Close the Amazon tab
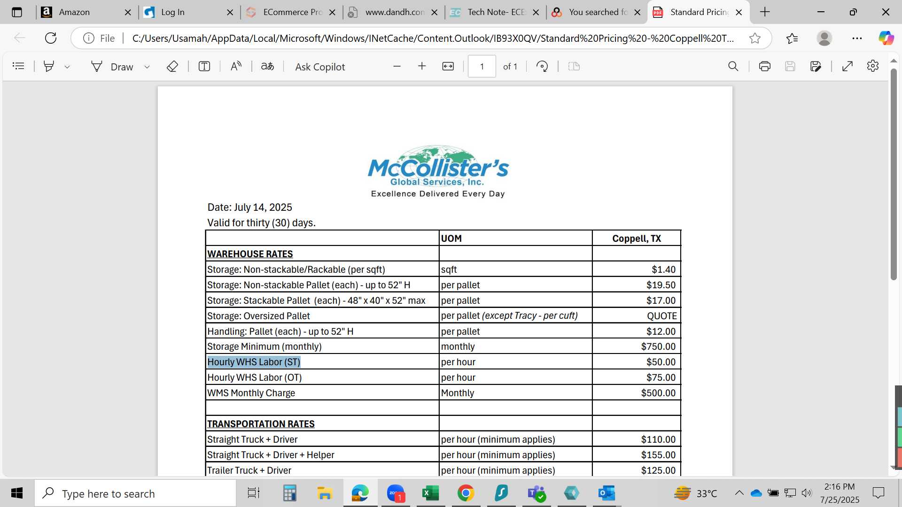Screen dimensions: 902x507 tap(128, 13)
